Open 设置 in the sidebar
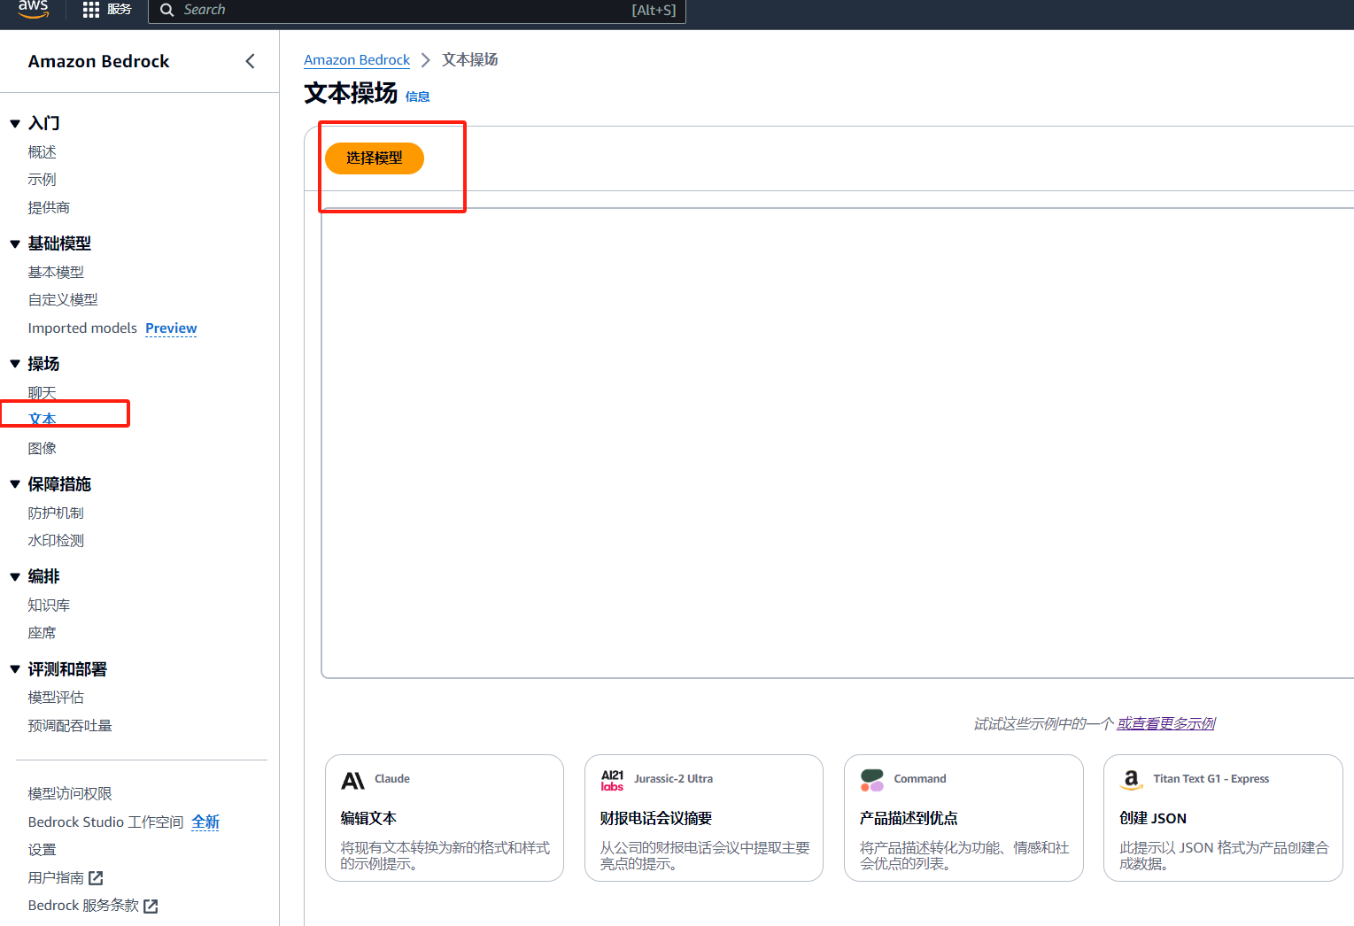Screen dimensions: 1354x926 click(42, 850)
